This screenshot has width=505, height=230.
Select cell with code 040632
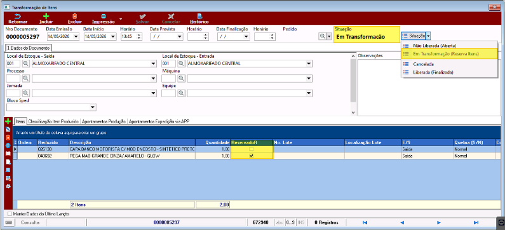[x=53, y=156]
